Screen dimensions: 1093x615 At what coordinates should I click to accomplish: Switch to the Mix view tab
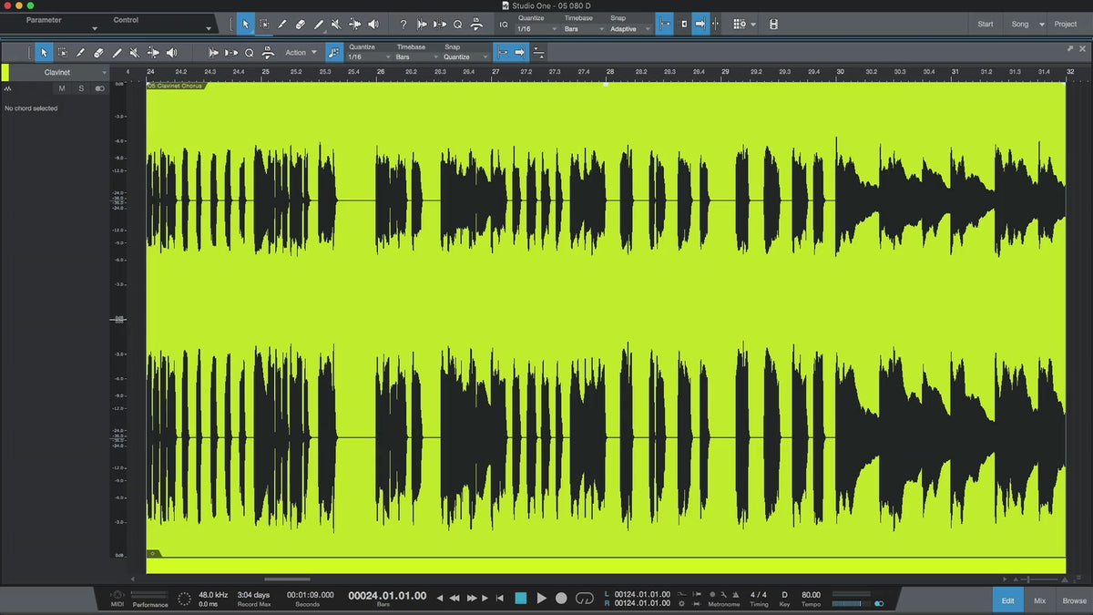point(1039,600)
